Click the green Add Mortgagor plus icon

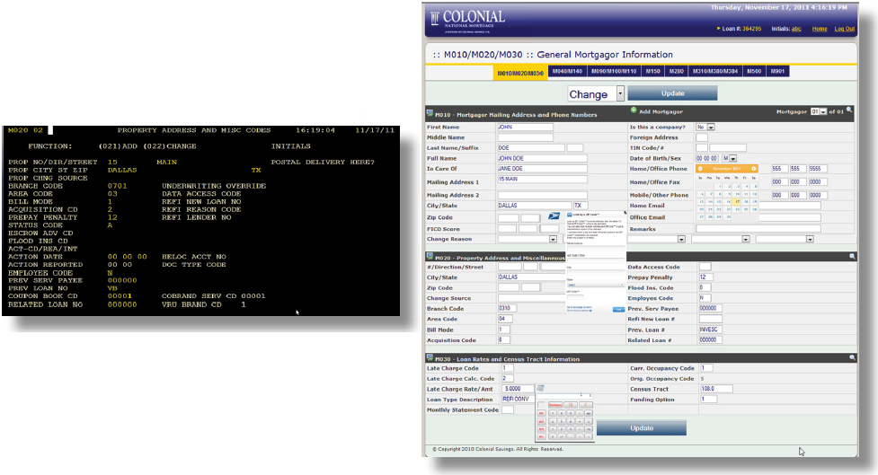[x=634, y=110]
